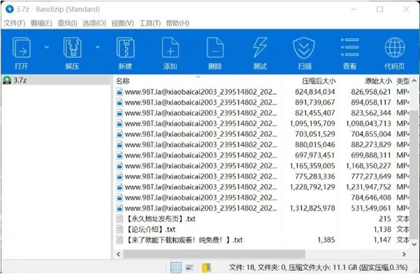Select the 【论坛介绍】.txt file icon
Image resolution: width=420 pixels, height=274 pixels.
coord(119,229)
